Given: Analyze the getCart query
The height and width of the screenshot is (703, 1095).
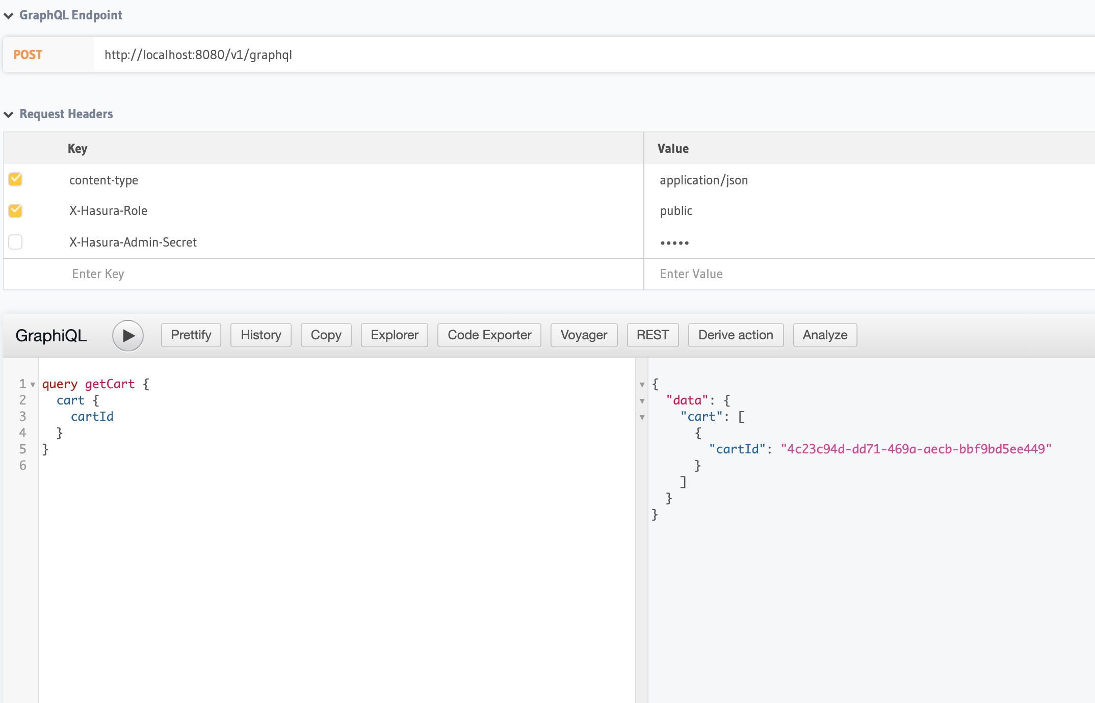Looking at the screenshot, I should click(x=824, y=335).
